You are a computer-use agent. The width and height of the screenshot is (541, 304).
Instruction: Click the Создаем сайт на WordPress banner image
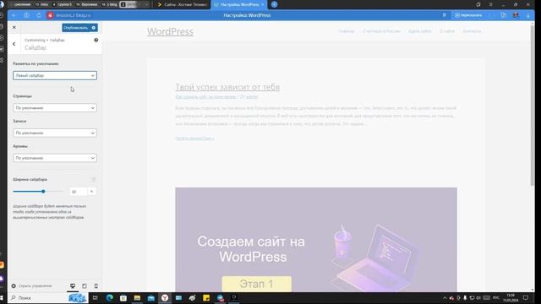coord(316,240)
